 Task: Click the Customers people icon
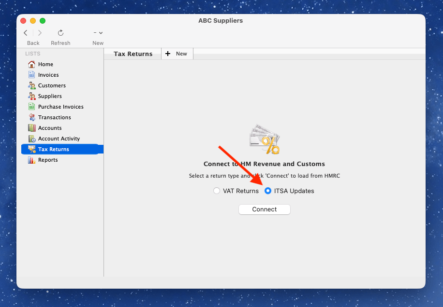tap(31, 85)
